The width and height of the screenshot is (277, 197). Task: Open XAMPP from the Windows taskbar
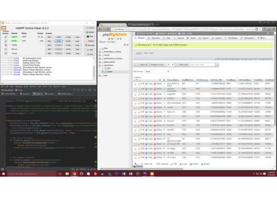[x=152, y=174]
